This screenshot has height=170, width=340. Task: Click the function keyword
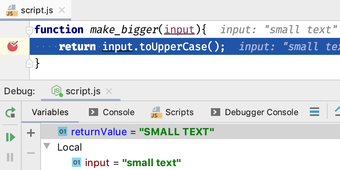59,29
